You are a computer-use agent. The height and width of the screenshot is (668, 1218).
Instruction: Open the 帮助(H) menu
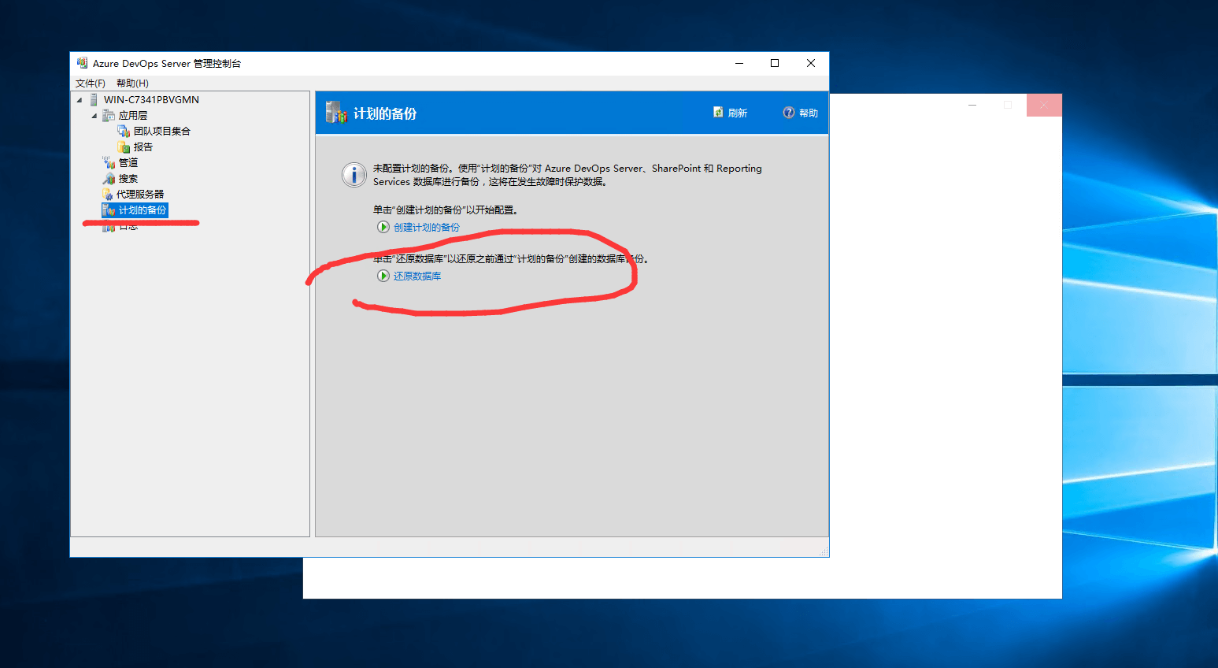point(132,83)
